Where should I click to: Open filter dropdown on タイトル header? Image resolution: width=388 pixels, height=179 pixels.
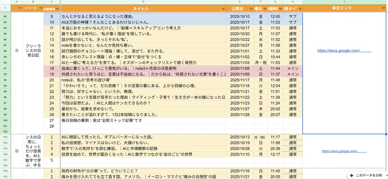223,9
